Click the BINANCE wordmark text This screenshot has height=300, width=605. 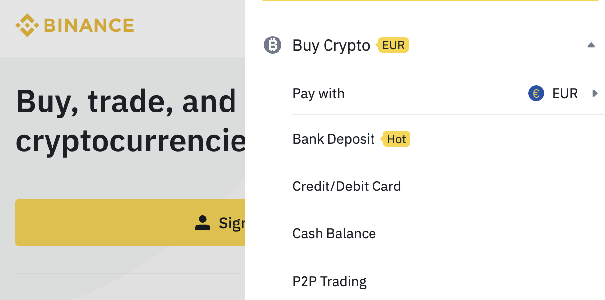[x=89, y=25]
